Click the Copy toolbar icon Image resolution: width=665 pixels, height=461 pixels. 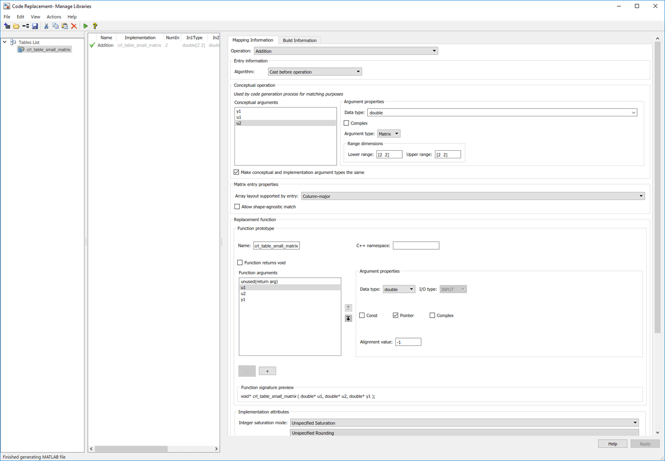pos(56,26)
